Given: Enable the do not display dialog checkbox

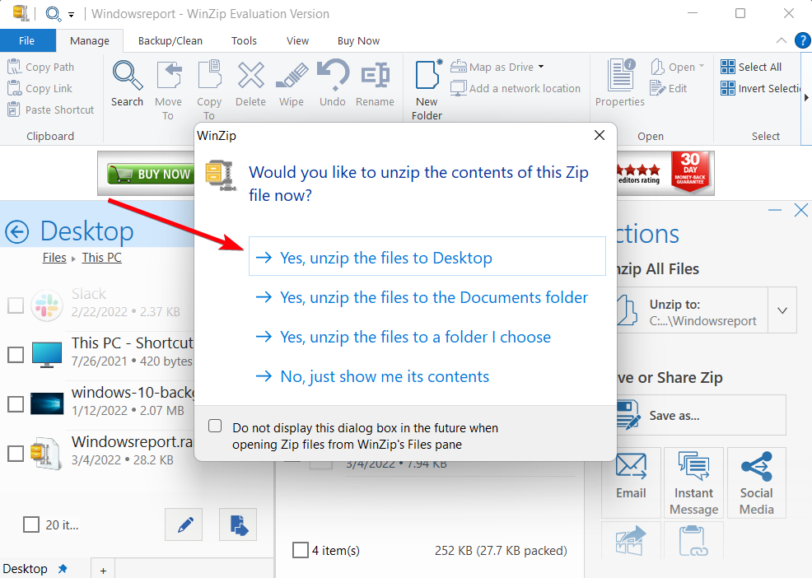Looking at the screenshot, I should click(x=215, y=425).
